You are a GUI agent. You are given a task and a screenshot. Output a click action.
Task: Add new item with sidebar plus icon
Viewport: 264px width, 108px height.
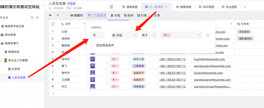(37, 18)
